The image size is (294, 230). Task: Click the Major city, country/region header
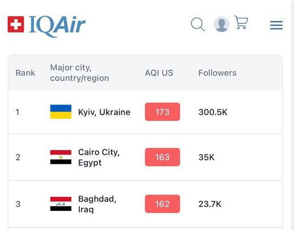point(80,73)
